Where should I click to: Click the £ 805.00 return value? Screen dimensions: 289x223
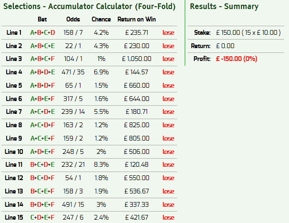tap(137, 138)
